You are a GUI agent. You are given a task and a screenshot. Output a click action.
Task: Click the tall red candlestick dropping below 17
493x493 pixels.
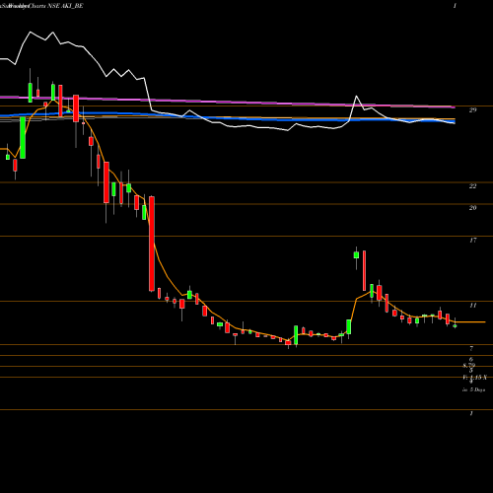152,244
